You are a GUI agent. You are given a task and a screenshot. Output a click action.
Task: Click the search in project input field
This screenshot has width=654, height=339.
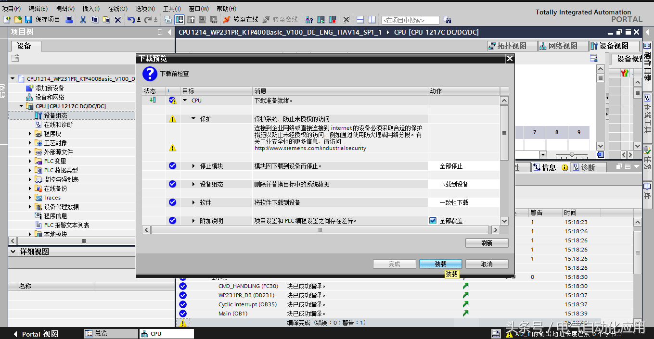point(410,20)
